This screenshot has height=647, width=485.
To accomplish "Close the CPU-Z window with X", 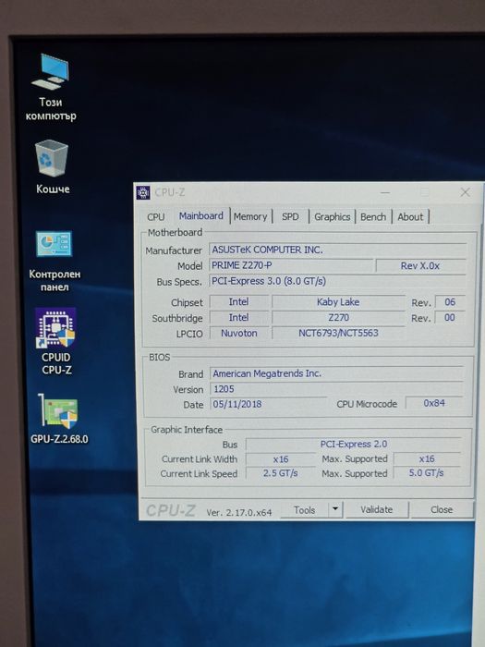I will point(466,192).
